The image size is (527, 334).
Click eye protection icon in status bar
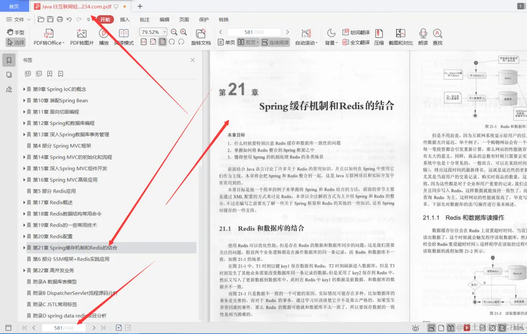click(416, 328)
